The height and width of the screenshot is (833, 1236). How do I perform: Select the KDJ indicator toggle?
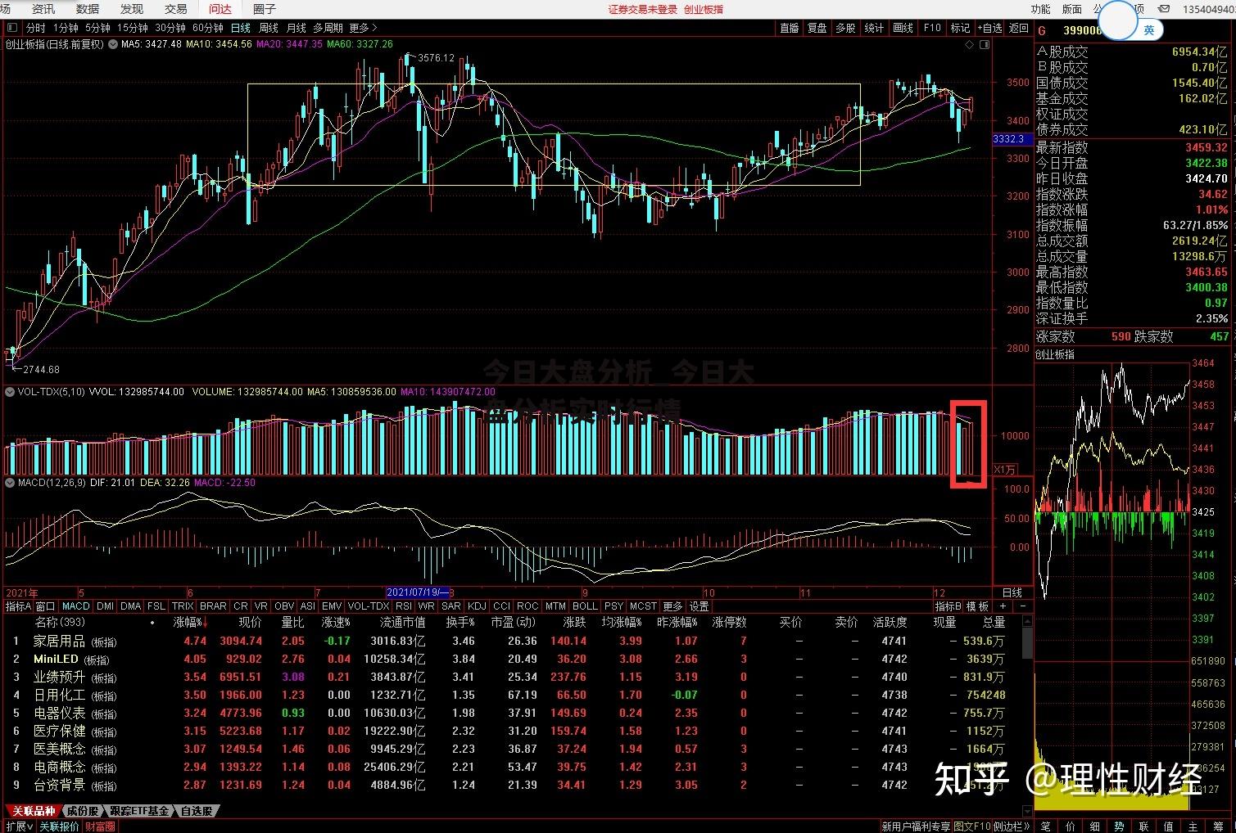(x=477, y=606)
